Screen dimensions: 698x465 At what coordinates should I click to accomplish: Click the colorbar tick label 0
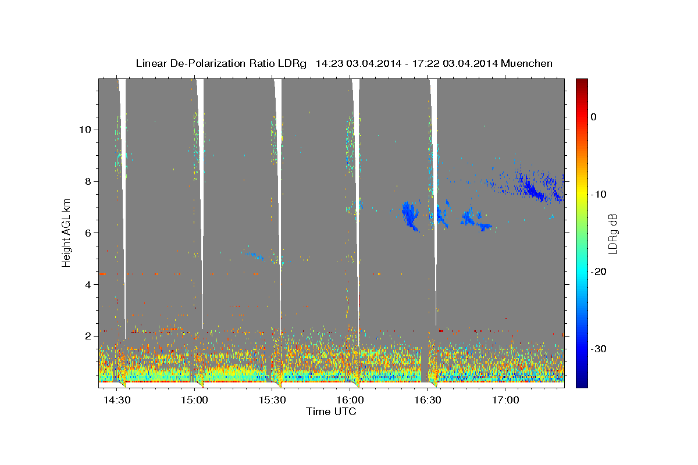tap(593, 117)
